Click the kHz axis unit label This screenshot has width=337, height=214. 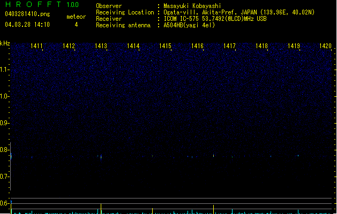point(5,43)
